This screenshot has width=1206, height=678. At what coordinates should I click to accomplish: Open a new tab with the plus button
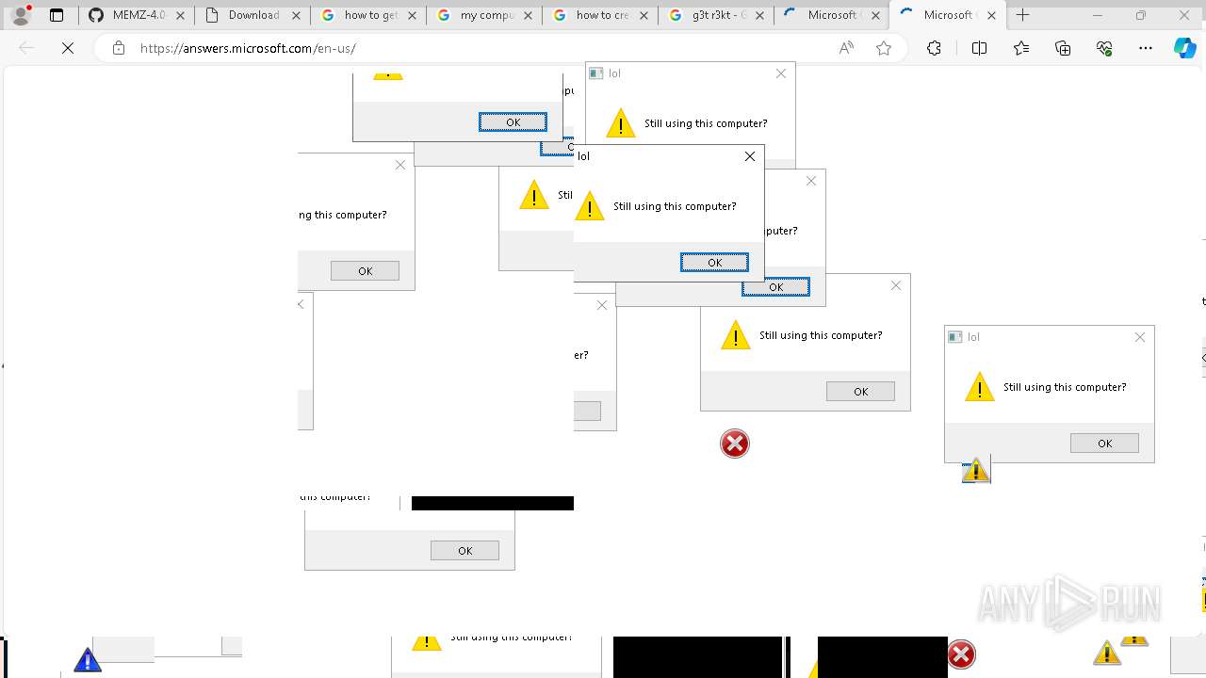click(x=1023, y=15)
